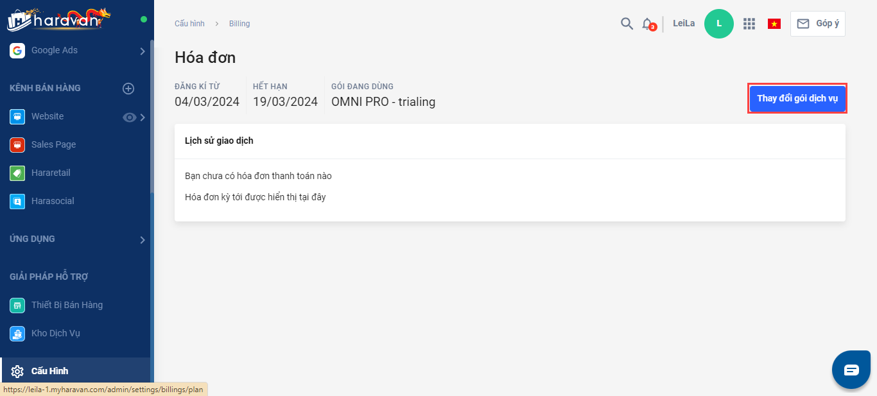Click the sidebar scrollbar

tap(152, 116)
